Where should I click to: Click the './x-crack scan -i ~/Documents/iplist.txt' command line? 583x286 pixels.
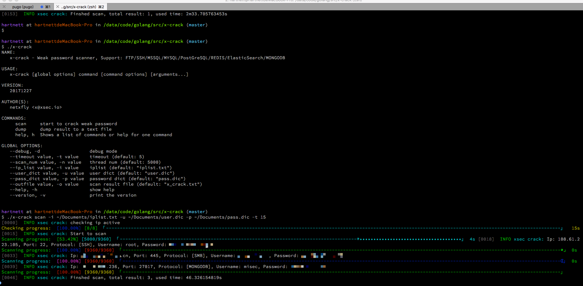point(134,217)
